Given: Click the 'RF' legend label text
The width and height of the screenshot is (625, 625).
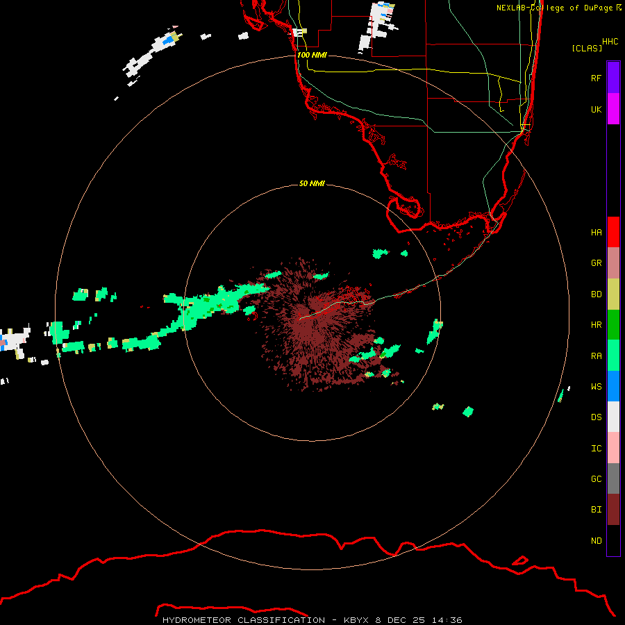Looking at the screenshot, I should coord(596,78).
